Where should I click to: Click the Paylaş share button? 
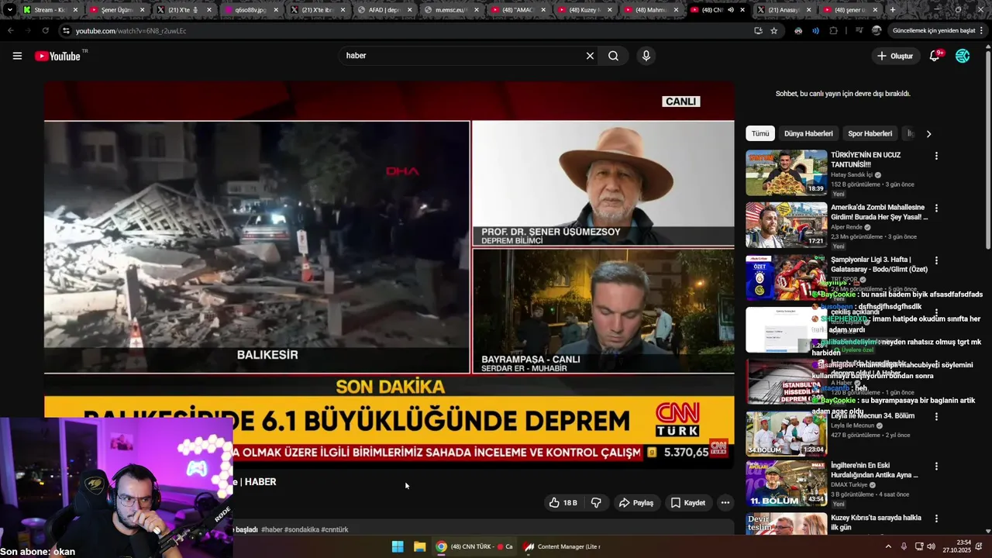(635, 503)
